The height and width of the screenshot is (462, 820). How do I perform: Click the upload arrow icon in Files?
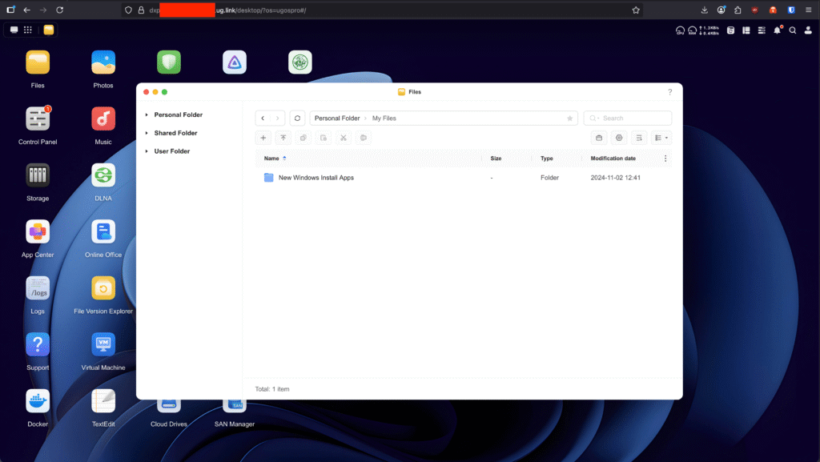[283, 138]
